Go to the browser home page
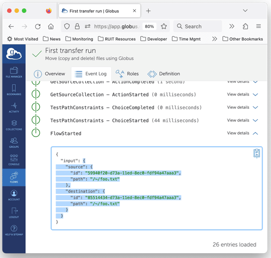The width and height of the screenshot is (271, 258). point(51,26)
